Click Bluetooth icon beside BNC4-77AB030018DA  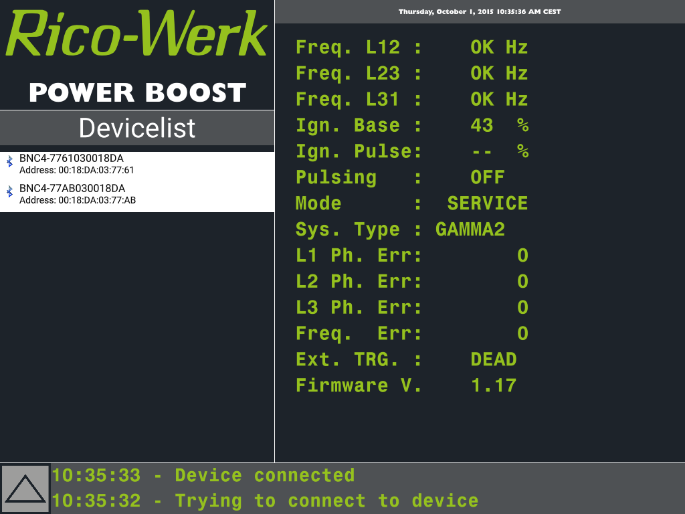(x=9, y=191)
